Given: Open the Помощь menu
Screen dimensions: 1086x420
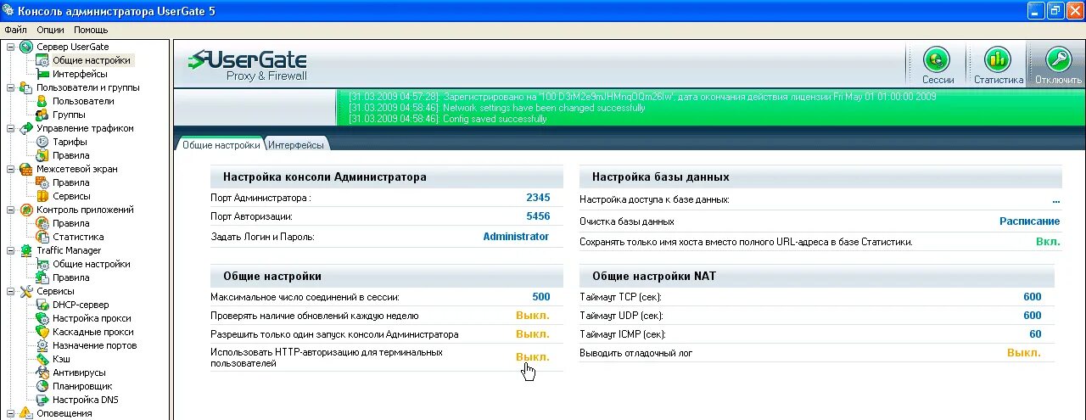Looking at the screenshot, I should coord(91,30).
